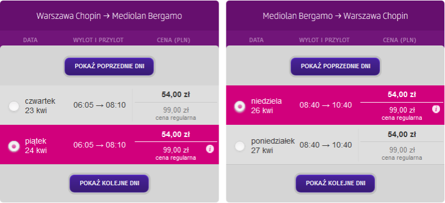The width and height of the screenshot is (445, 203).
Task: Click info icon on niedziela 26 kwi row
Action: [436, 109]
